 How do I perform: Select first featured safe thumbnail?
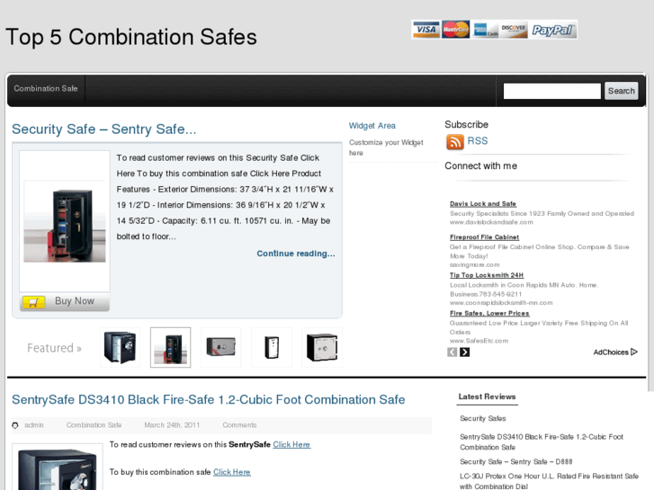coord(121,347)
